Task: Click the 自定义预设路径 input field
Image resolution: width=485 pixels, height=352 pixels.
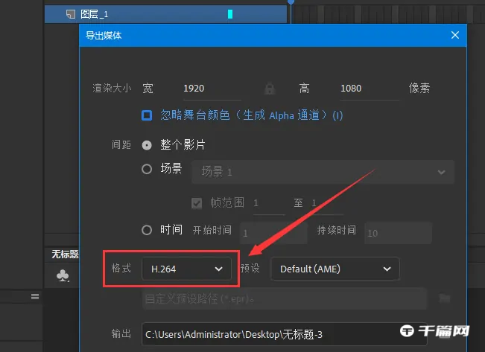Action: 285,298
